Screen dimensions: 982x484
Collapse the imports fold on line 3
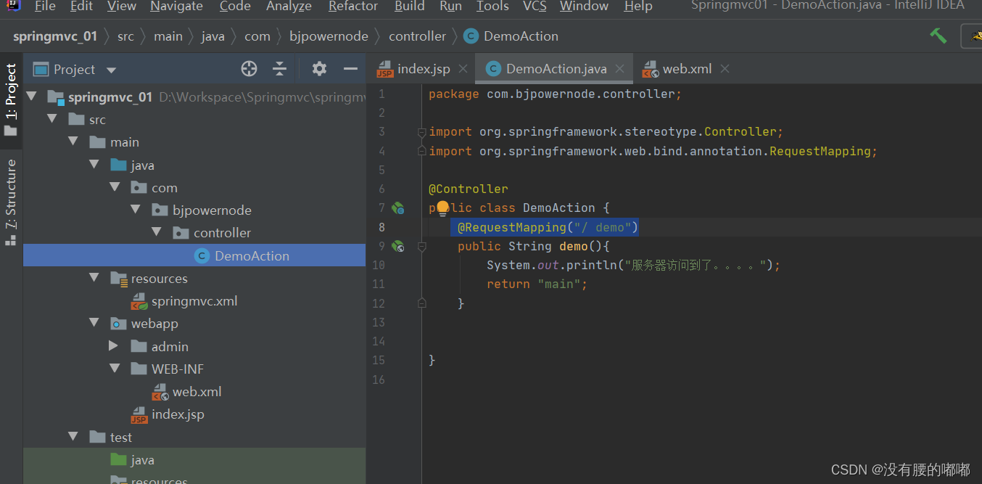(x=421, y=132)
